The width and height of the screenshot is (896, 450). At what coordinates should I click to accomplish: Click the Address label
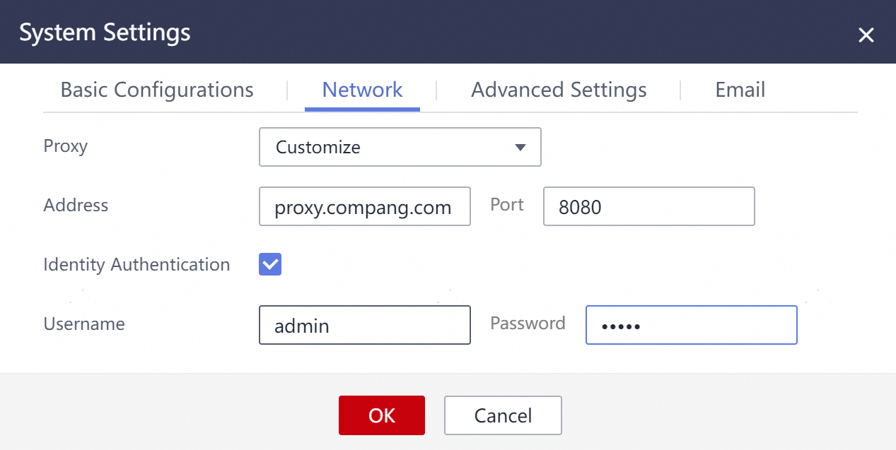point(76,206)
